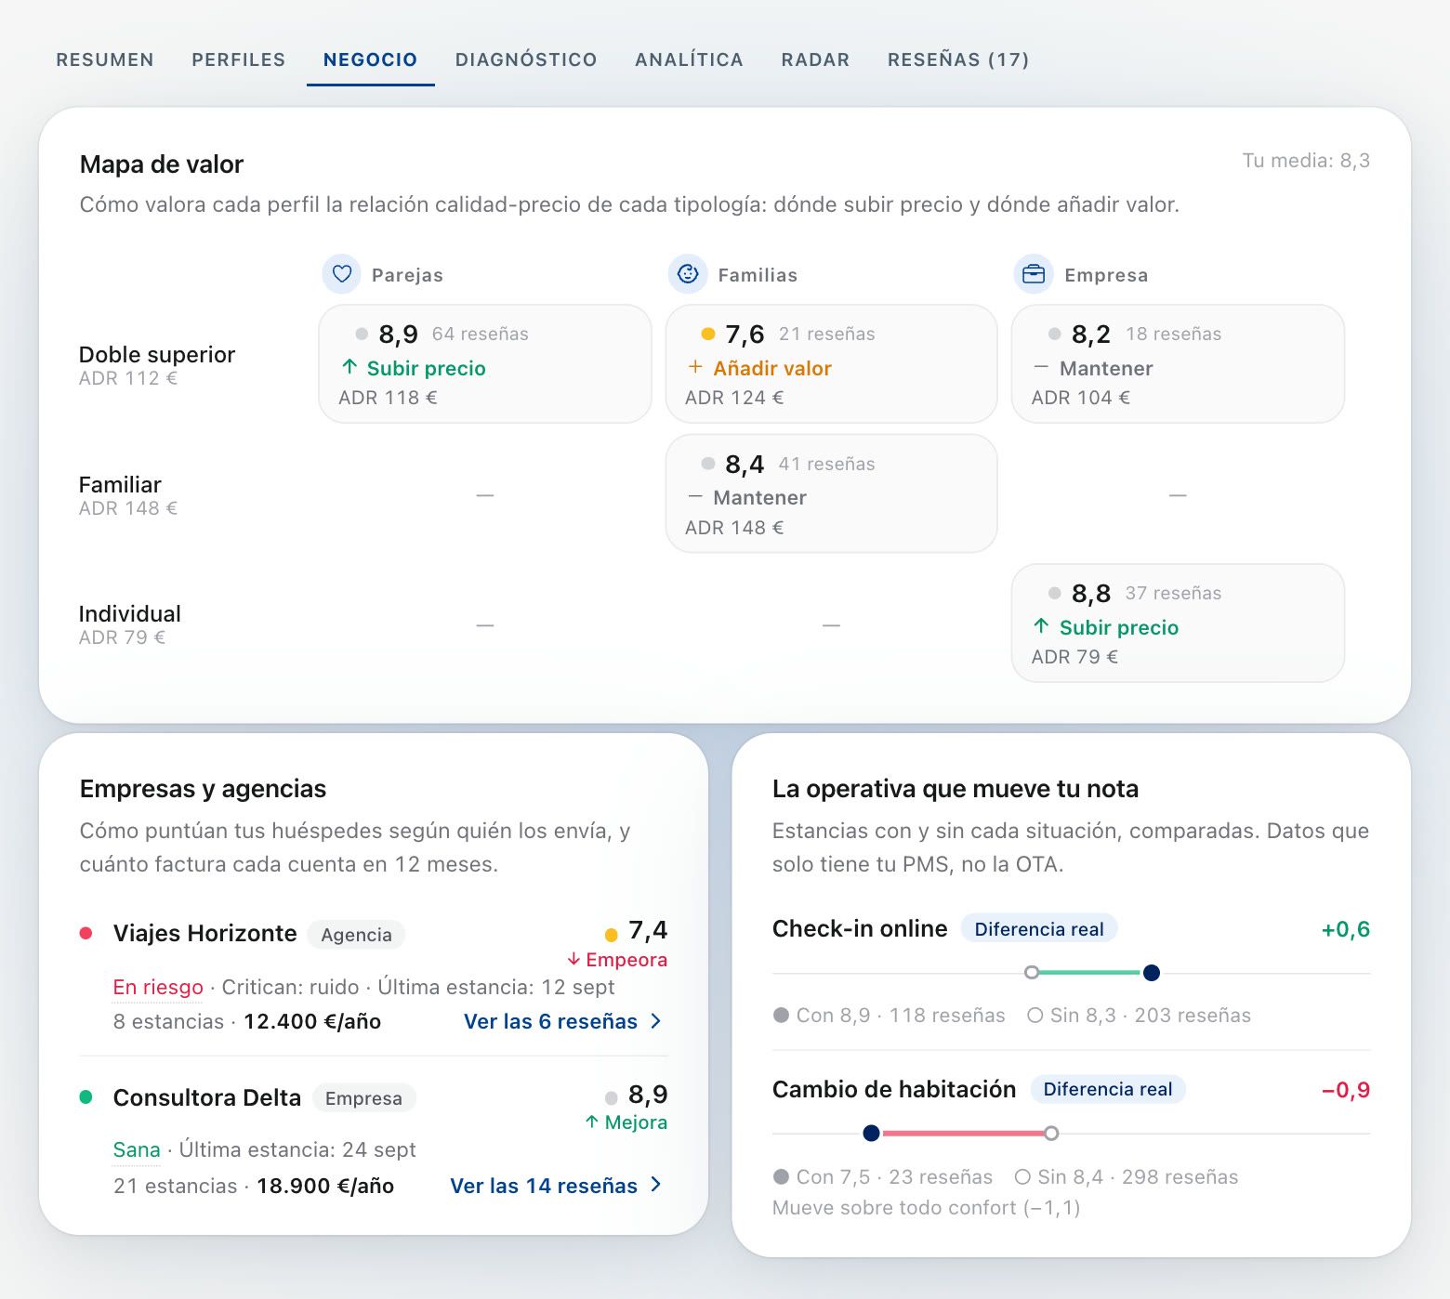The width and height of the screenshot is (1450, 1299).
Task: Click the Empresa tag on Consultora Delta
Action: tap(363, 1098)
